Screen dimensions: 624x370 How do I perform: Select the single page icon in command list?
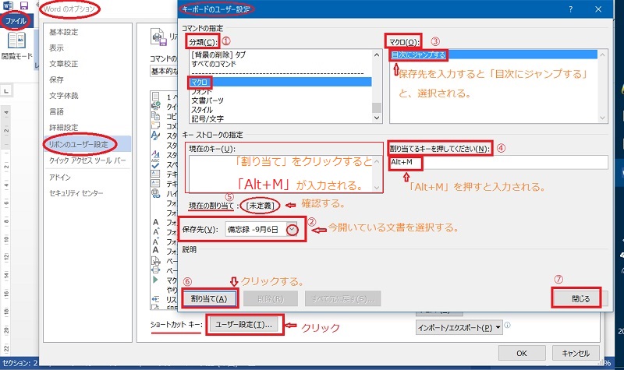point(156,97)
